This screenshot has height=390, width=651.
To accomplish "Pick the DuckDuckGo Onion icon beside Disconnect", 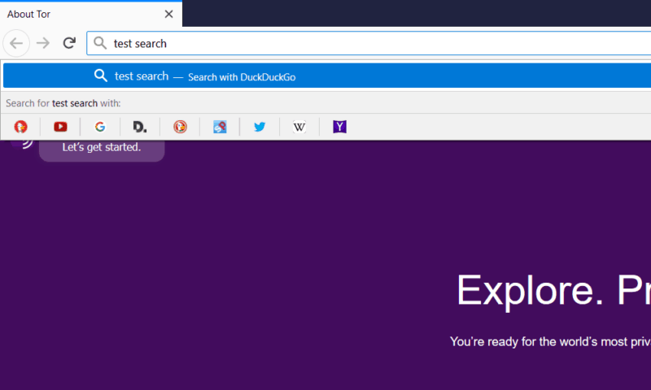I will coord(180,127).
